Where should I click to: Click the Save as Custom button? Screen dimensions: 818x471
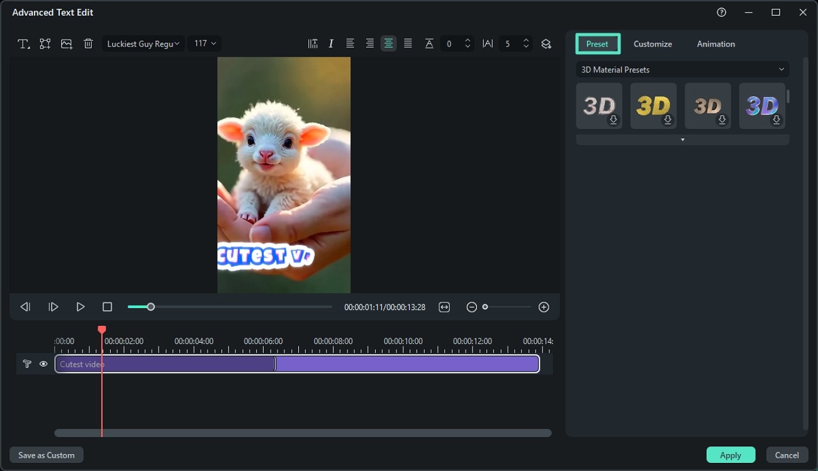point(47,455)
